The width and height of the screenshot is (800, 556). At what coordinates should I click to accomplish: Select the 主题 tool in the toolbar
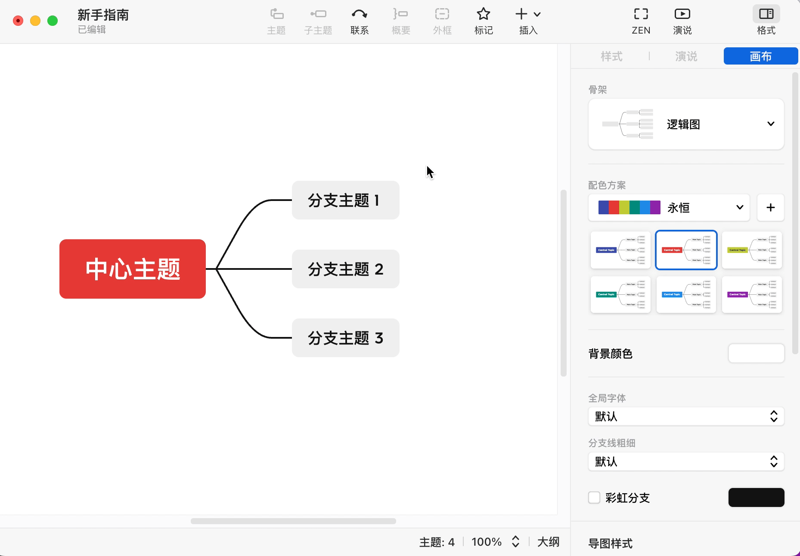(276, 20)
